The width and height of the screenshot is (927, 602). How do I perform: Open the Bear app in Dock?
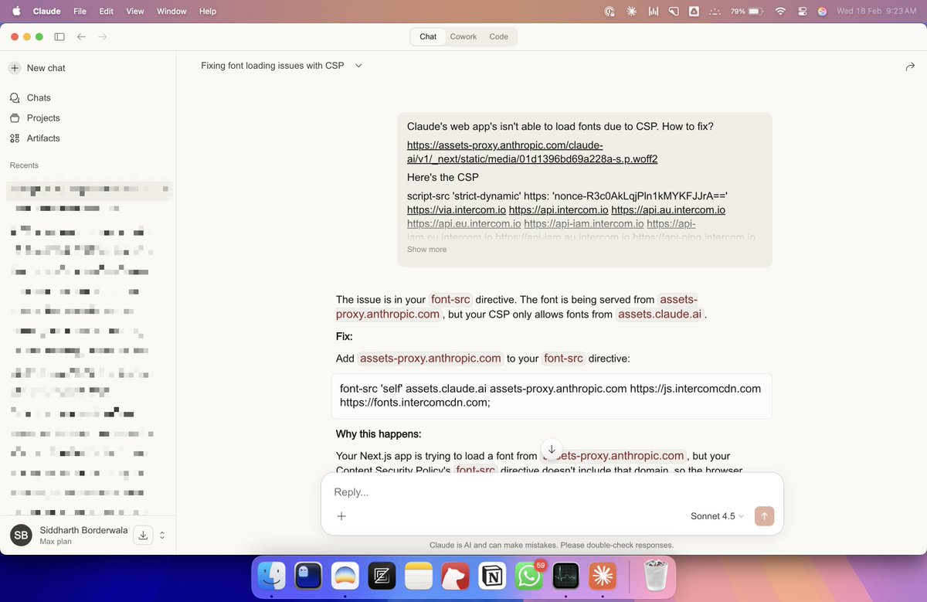455,576
